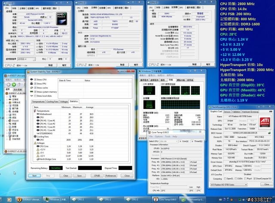Select the Statistics tab
Image resolution: width=275 pixels, height=203 pixels.
tap(74, 101)
